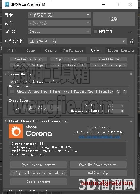Click the Highlight clamping stepper arrows

122,111
